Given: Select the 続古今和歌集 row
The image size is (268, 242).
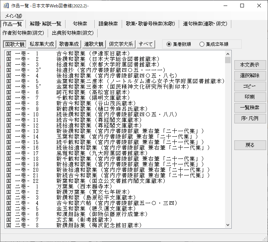Looking at the screenshot, I should (115, 120).
